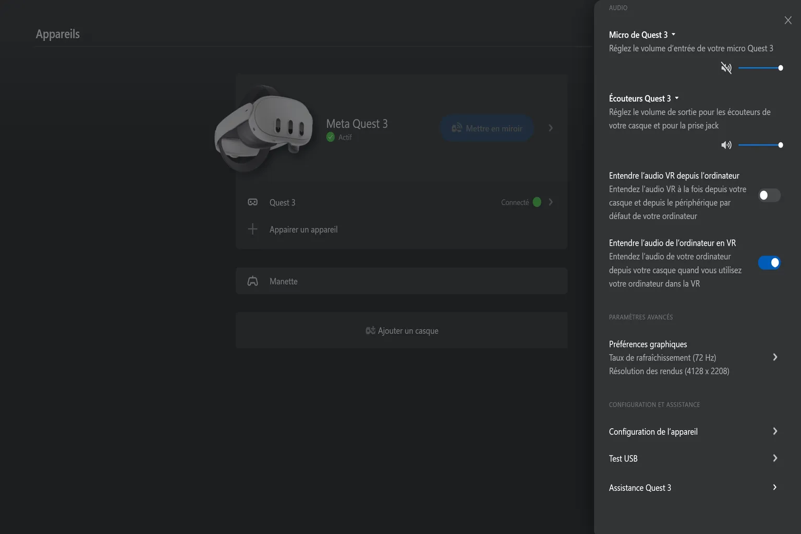Click the headphones speaker volume icon
Image resolution: width=801 pixels, height=534 pixels.
pos(726,145)
